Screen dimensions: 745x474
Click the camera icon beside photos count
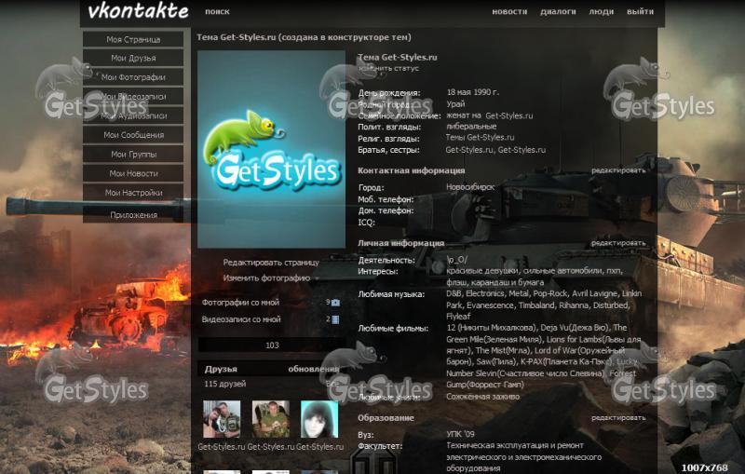click(x=335, y=303)
